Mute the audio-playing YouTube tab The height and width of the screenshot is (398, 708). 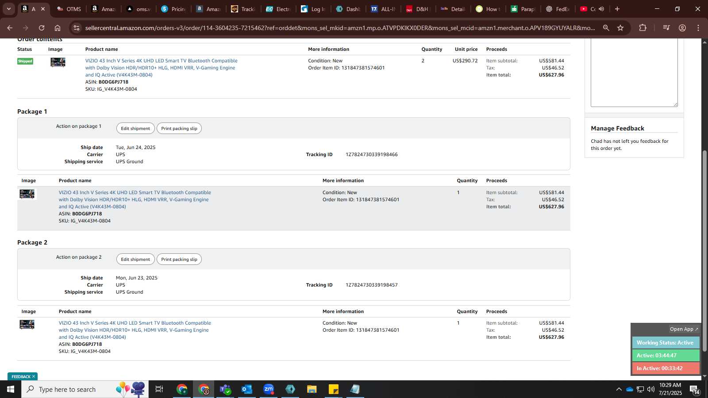601,9
